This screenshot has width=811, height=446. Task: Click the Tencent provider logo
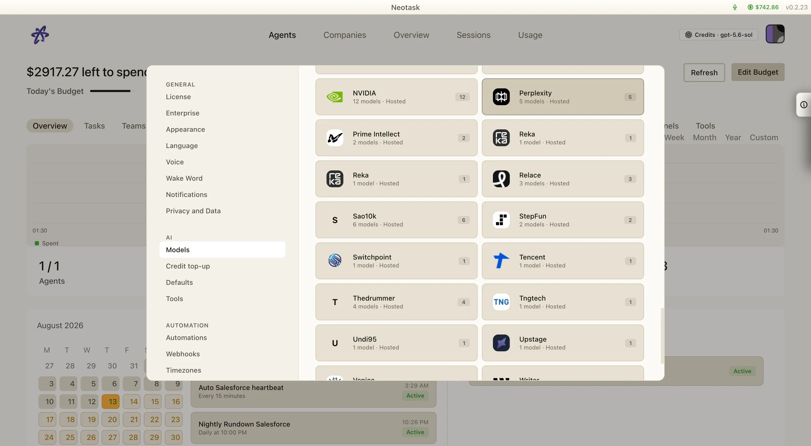(x=501, y=261)
